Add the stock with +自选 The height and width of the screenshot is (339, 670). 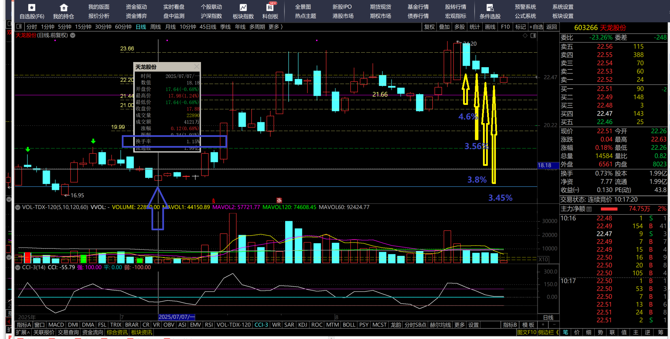[536, 27]
